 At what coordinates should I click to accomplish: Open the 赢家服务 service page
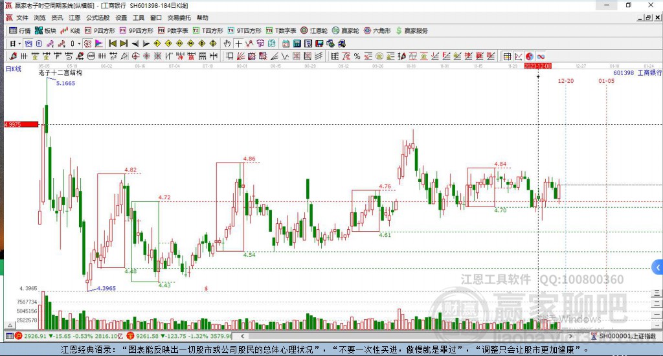pos(412,30)
